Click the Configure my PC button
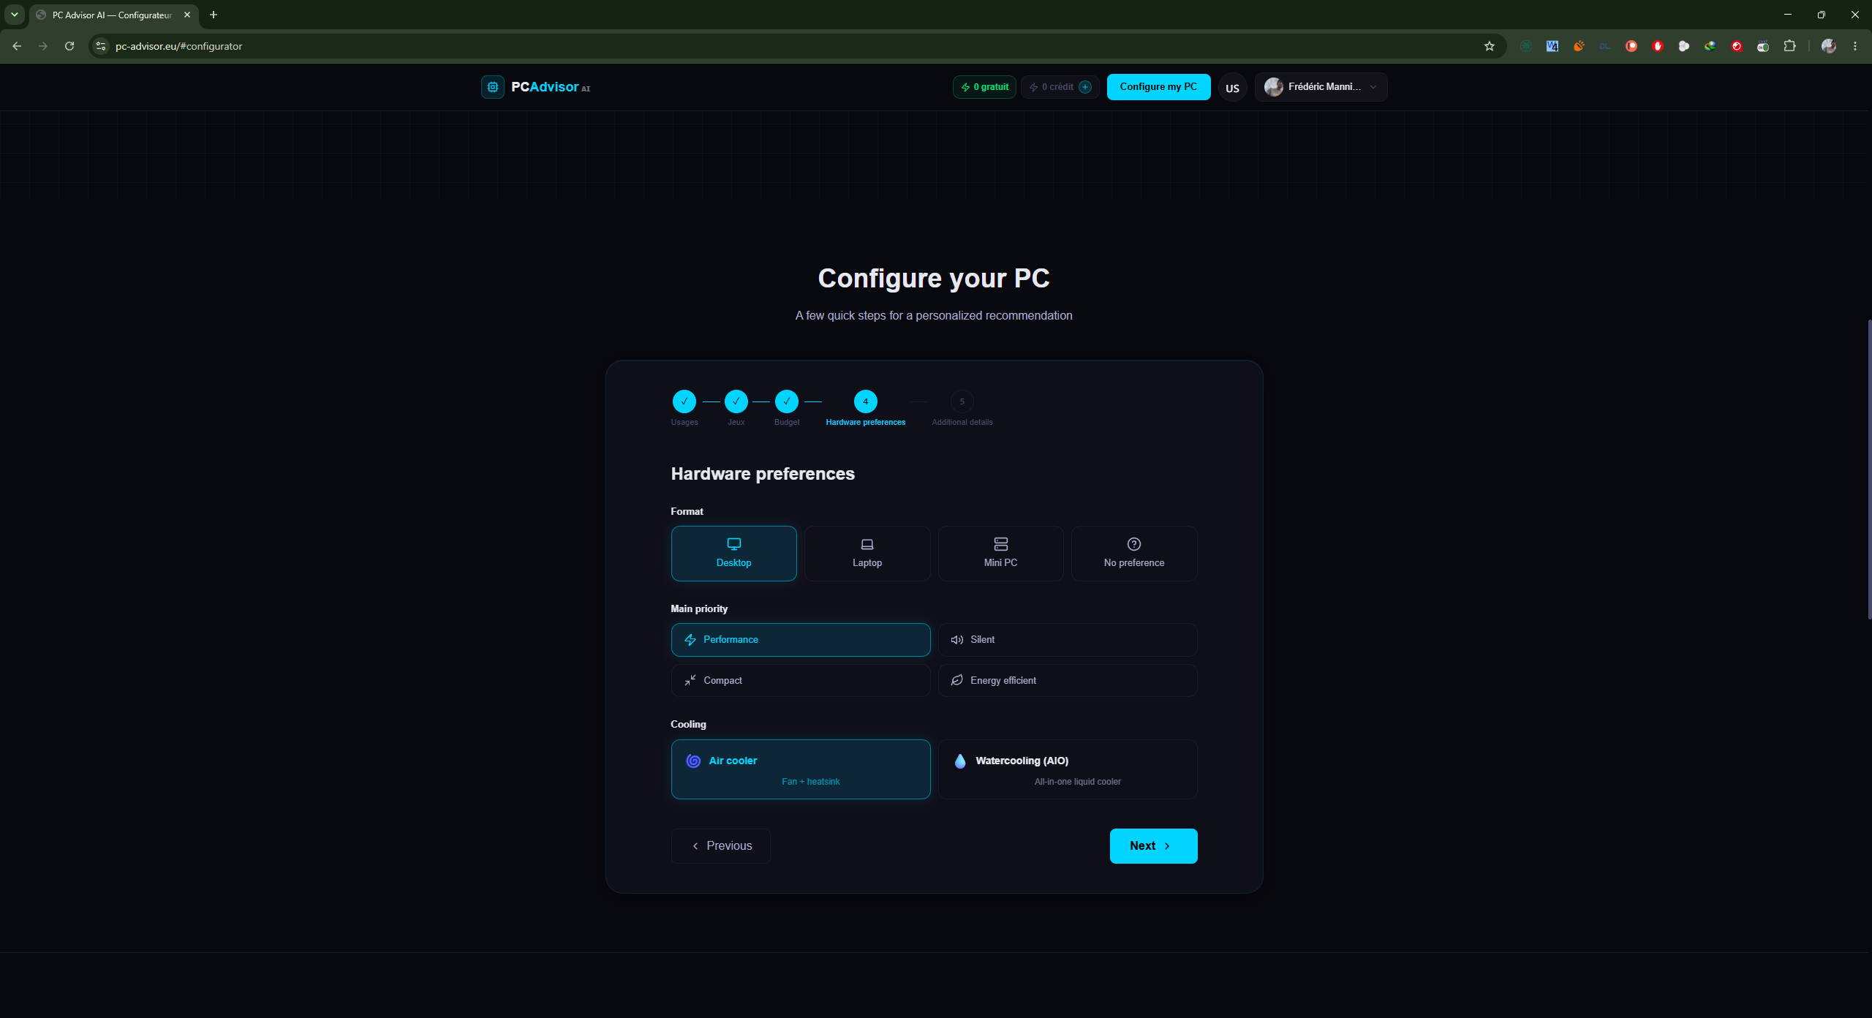The image size is (1872, 1018). (1158, 87)
